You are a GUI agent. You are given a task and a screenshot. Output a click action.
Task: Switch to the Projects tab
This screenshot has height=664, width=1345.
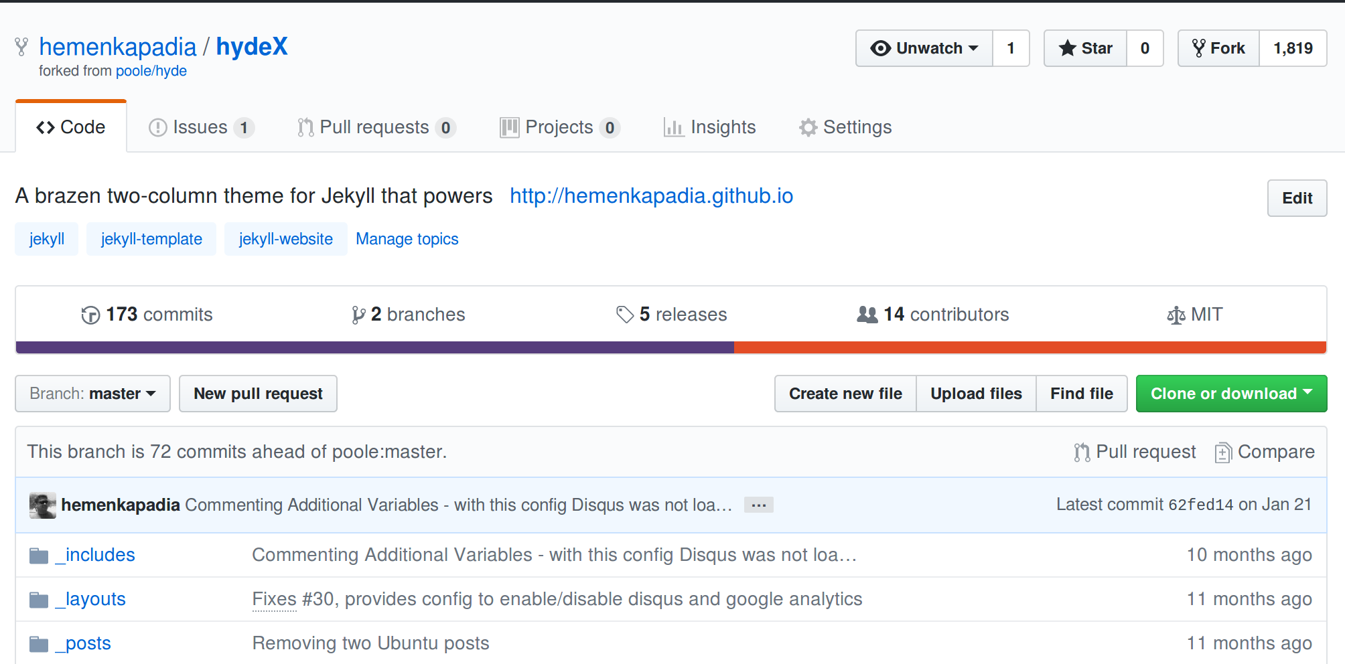[560, 127]
